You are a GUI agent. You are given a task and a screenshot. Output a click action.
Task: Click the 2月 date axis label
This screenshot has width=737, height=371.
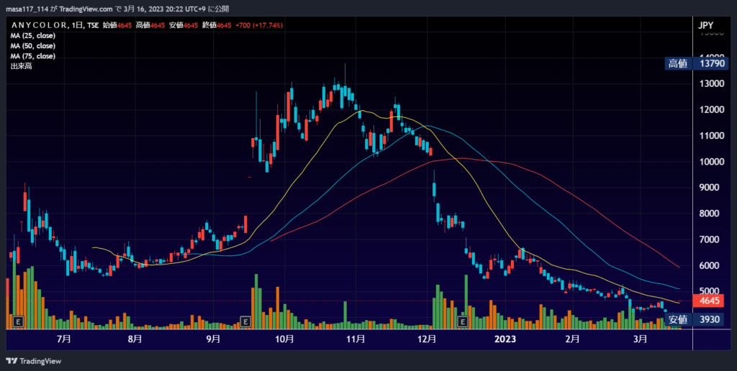click(x=572, y=339)
